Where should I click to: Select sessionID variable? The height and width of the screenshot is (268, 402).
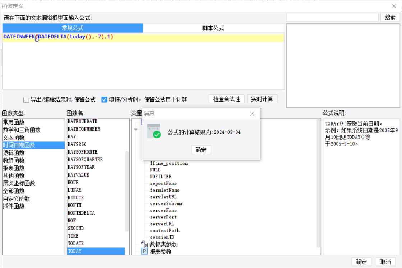[x=162, y=237]
